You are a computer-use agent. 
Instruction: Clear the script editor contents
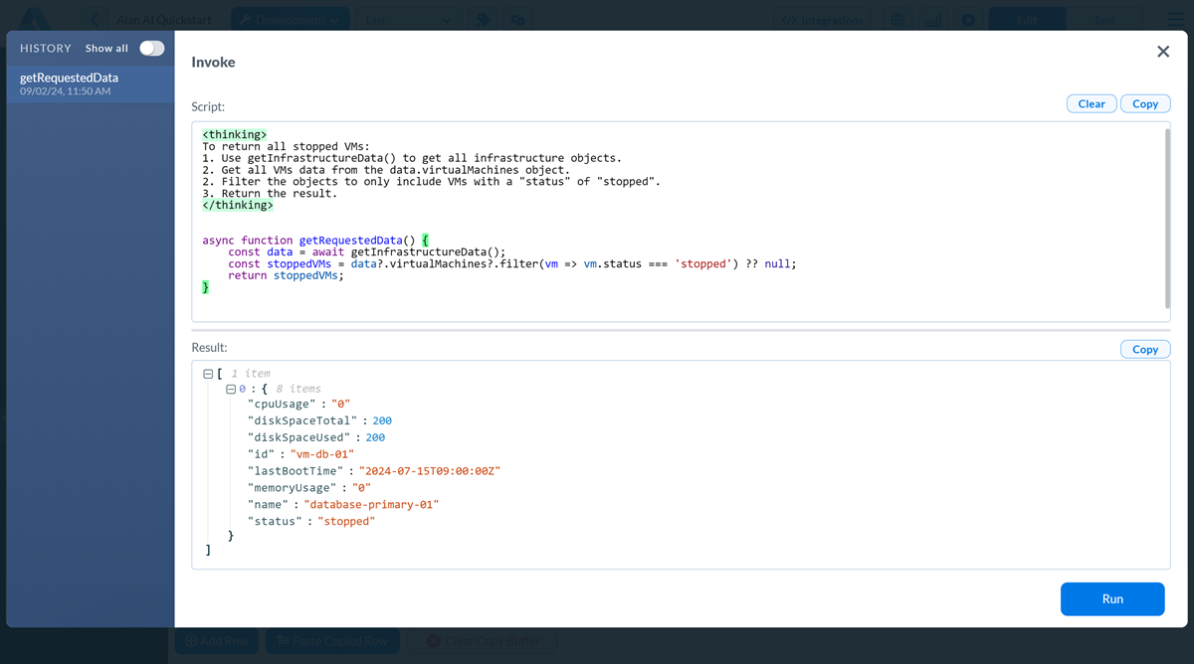coord(1091,103)
